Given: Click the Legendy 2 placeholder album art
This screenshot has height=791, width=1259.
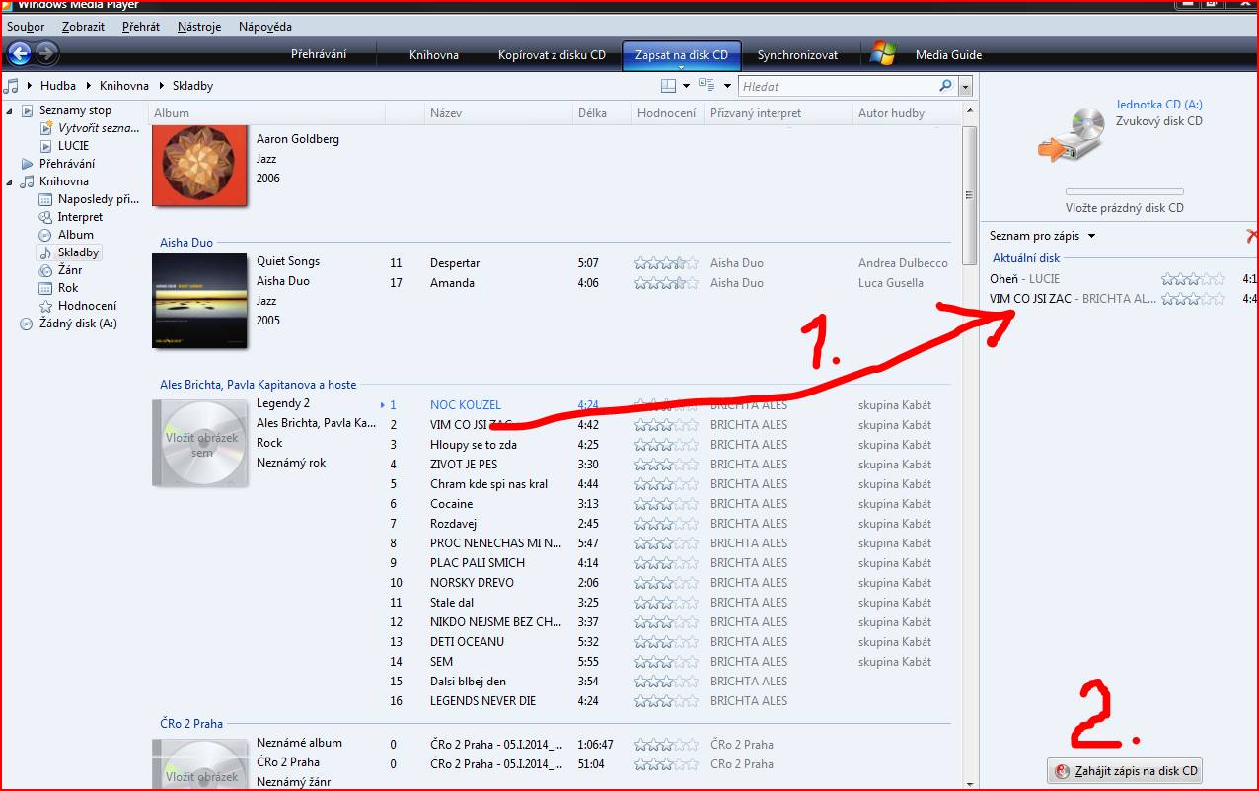Looking at the screenshot, I should (199, 443).
